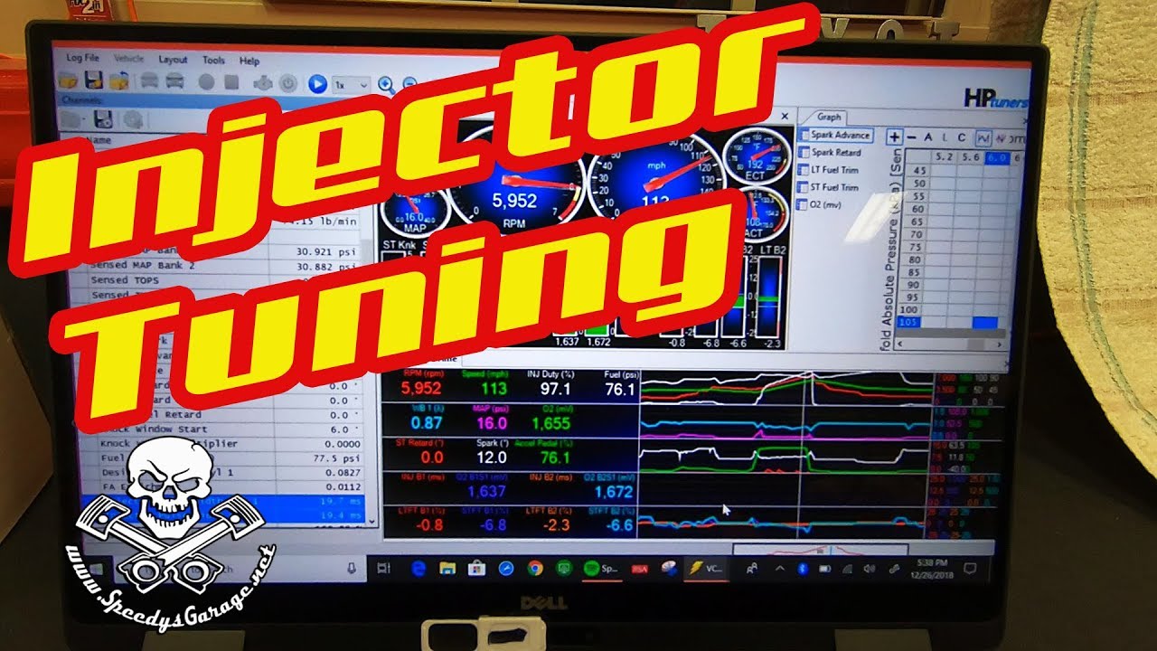
Task: Open the Channels panel folder icon
Action: pos(71,118)
